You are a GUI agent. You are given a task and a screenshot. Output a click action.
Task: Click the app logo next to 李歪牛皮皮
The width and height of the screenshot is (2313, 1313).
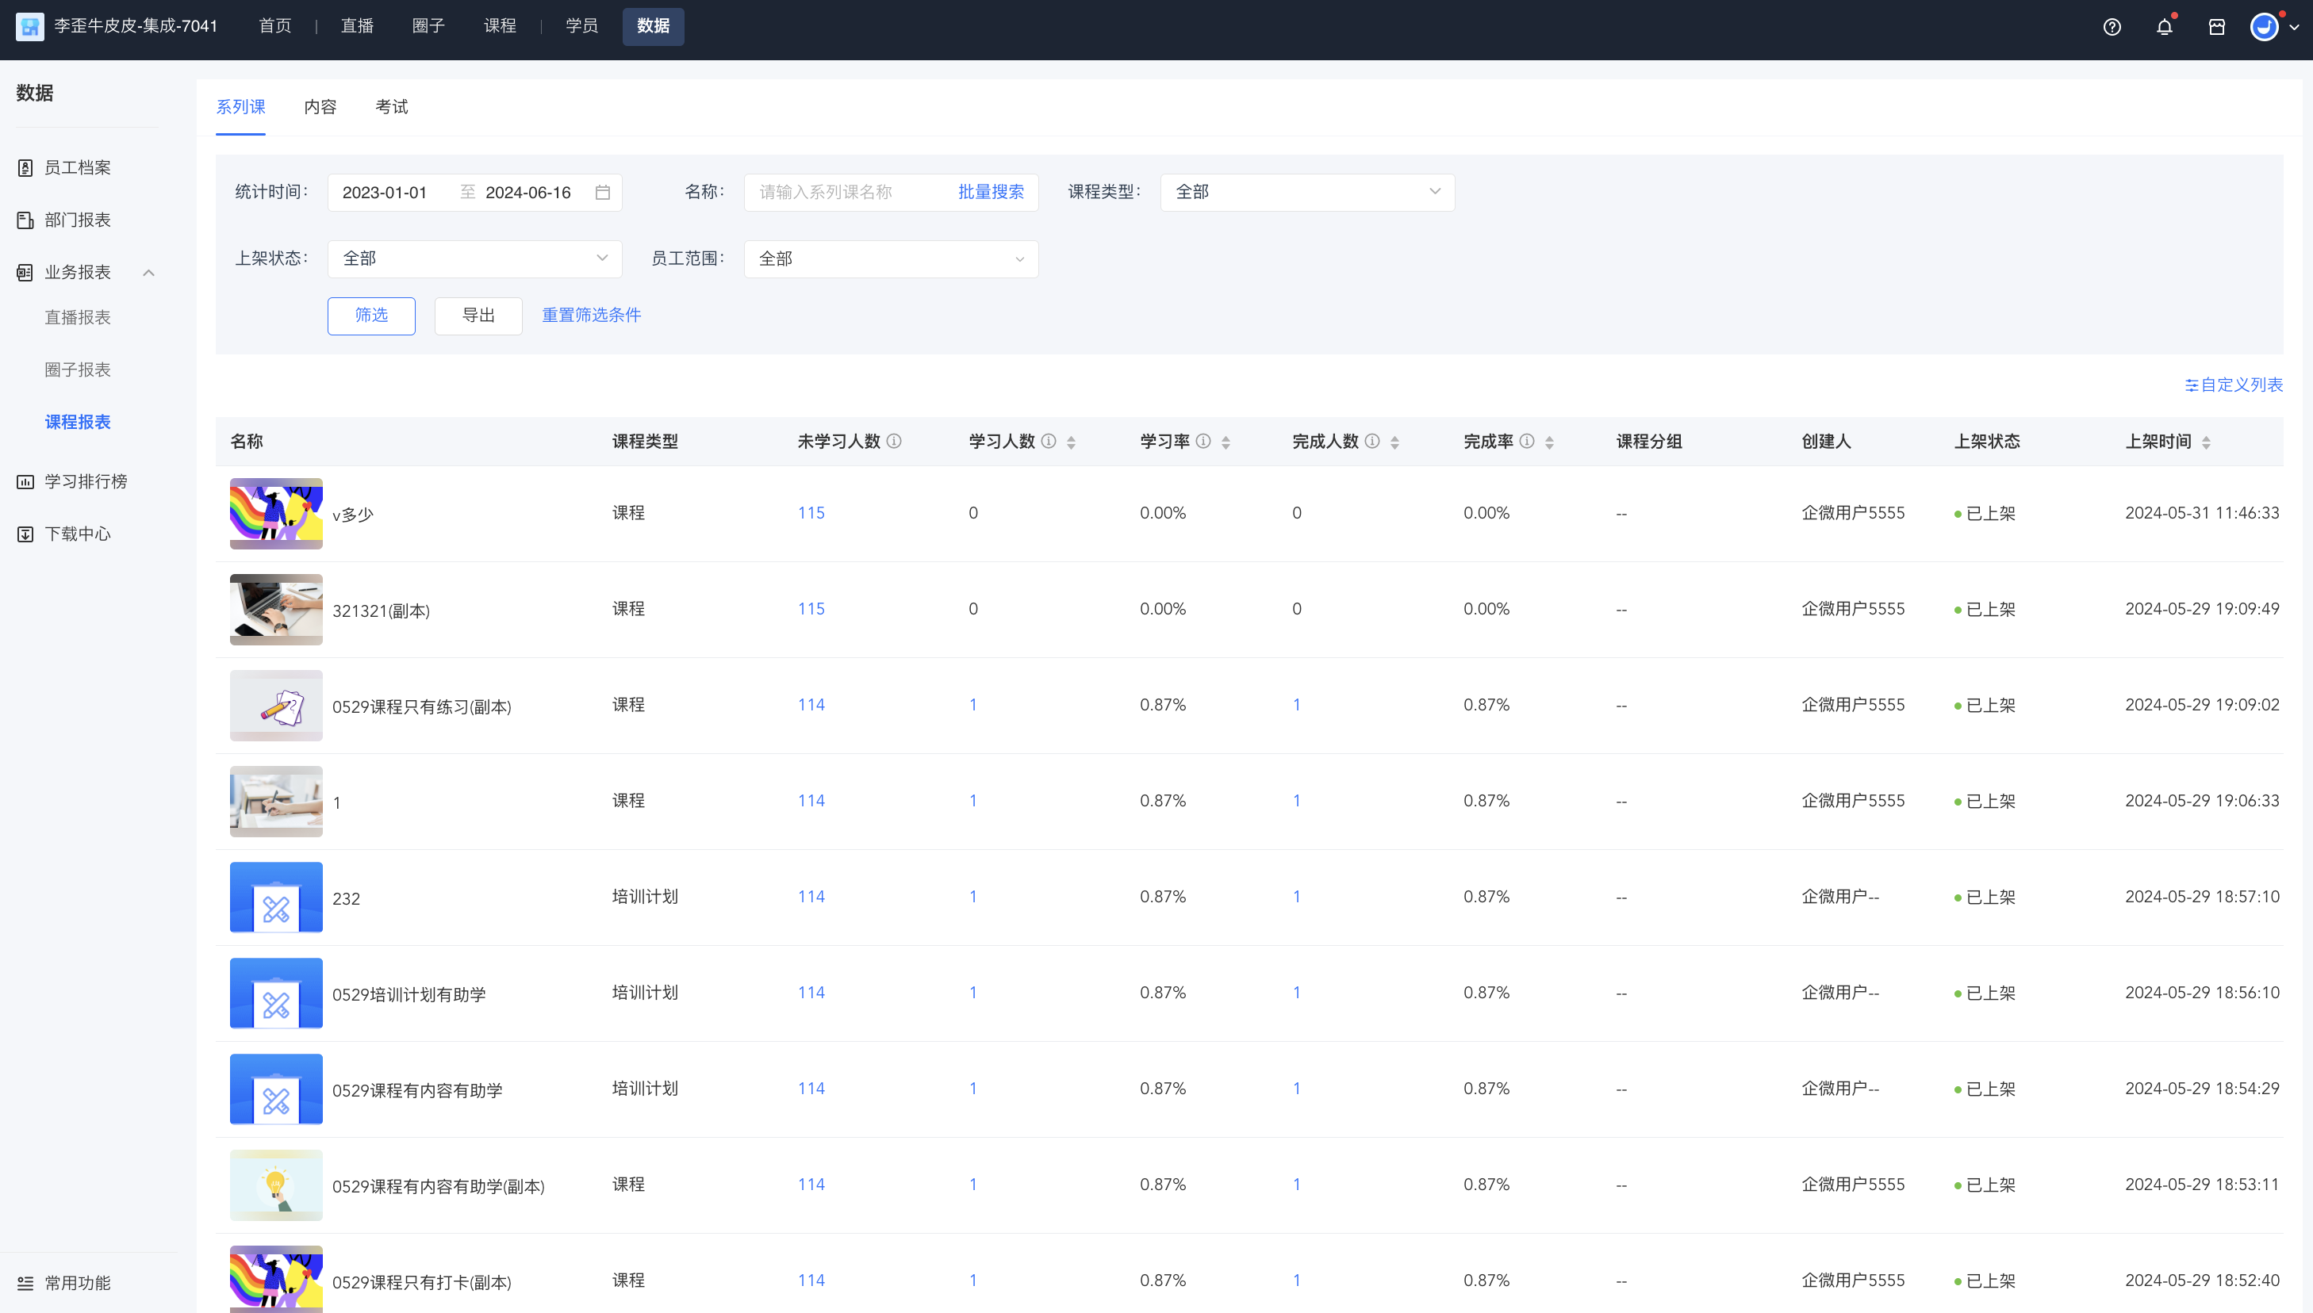[30, 26]
